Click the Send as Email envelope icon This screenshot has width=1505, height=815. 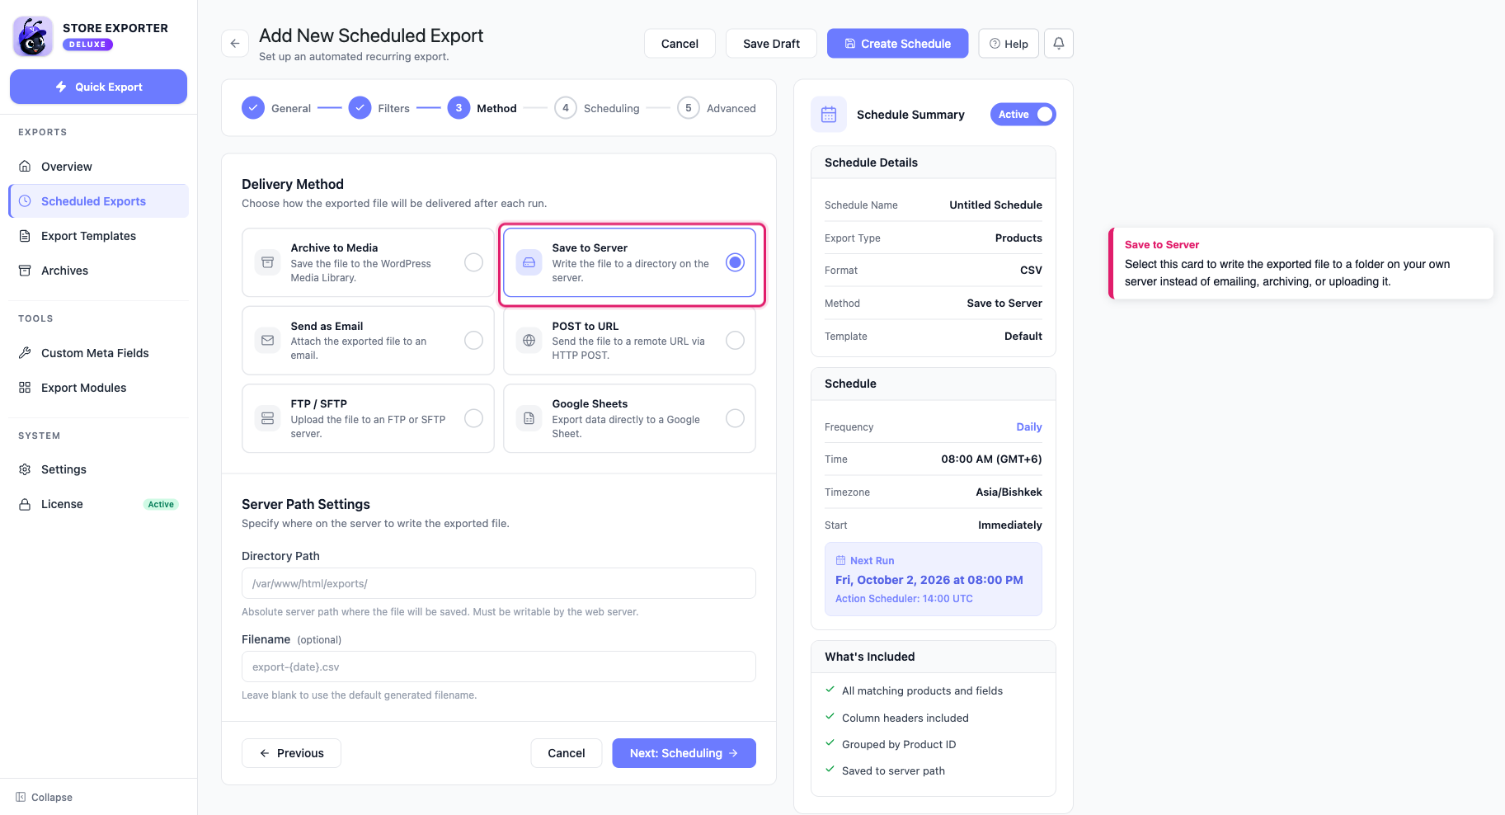pos(267,340)
